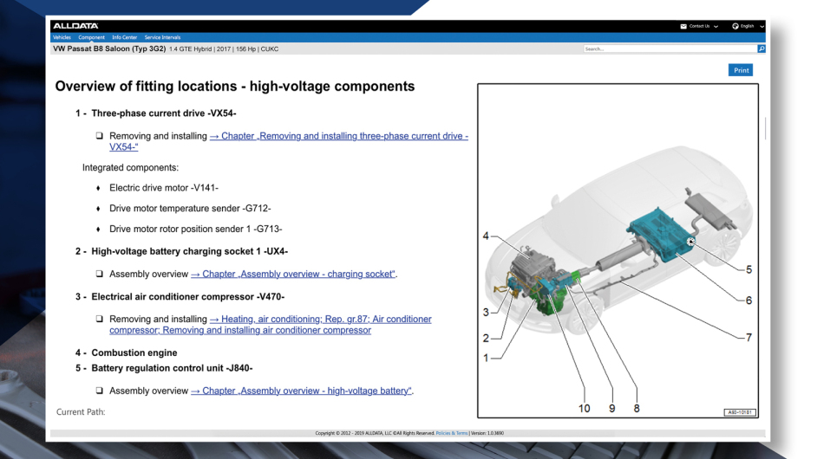
Task: Click the globe language icon
Action: (735, 26)
